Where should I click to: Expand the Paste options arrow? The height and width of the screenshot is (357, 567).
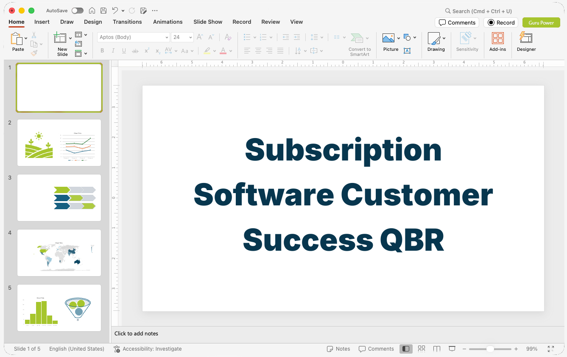click(26, 38)
